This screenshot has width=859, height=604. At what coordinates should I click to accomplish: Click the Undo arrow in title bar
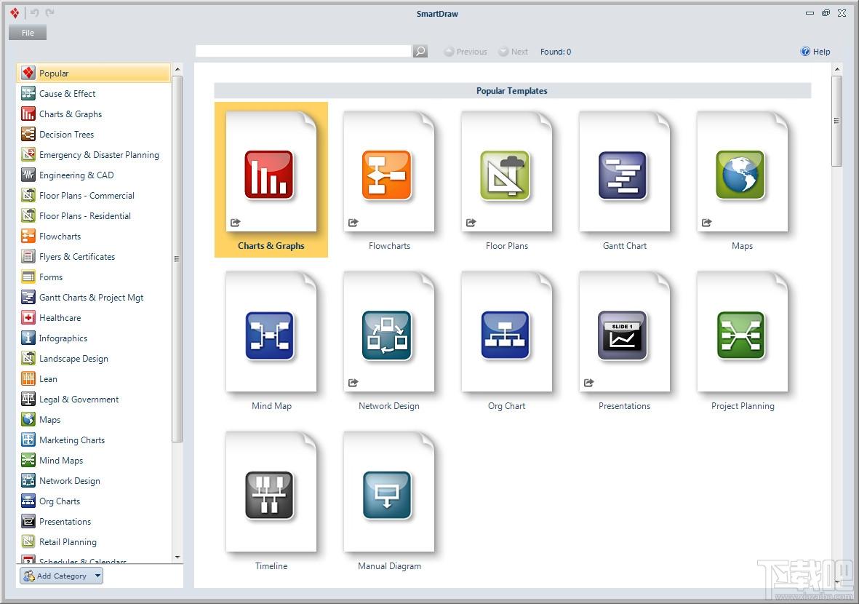point(34,12)
